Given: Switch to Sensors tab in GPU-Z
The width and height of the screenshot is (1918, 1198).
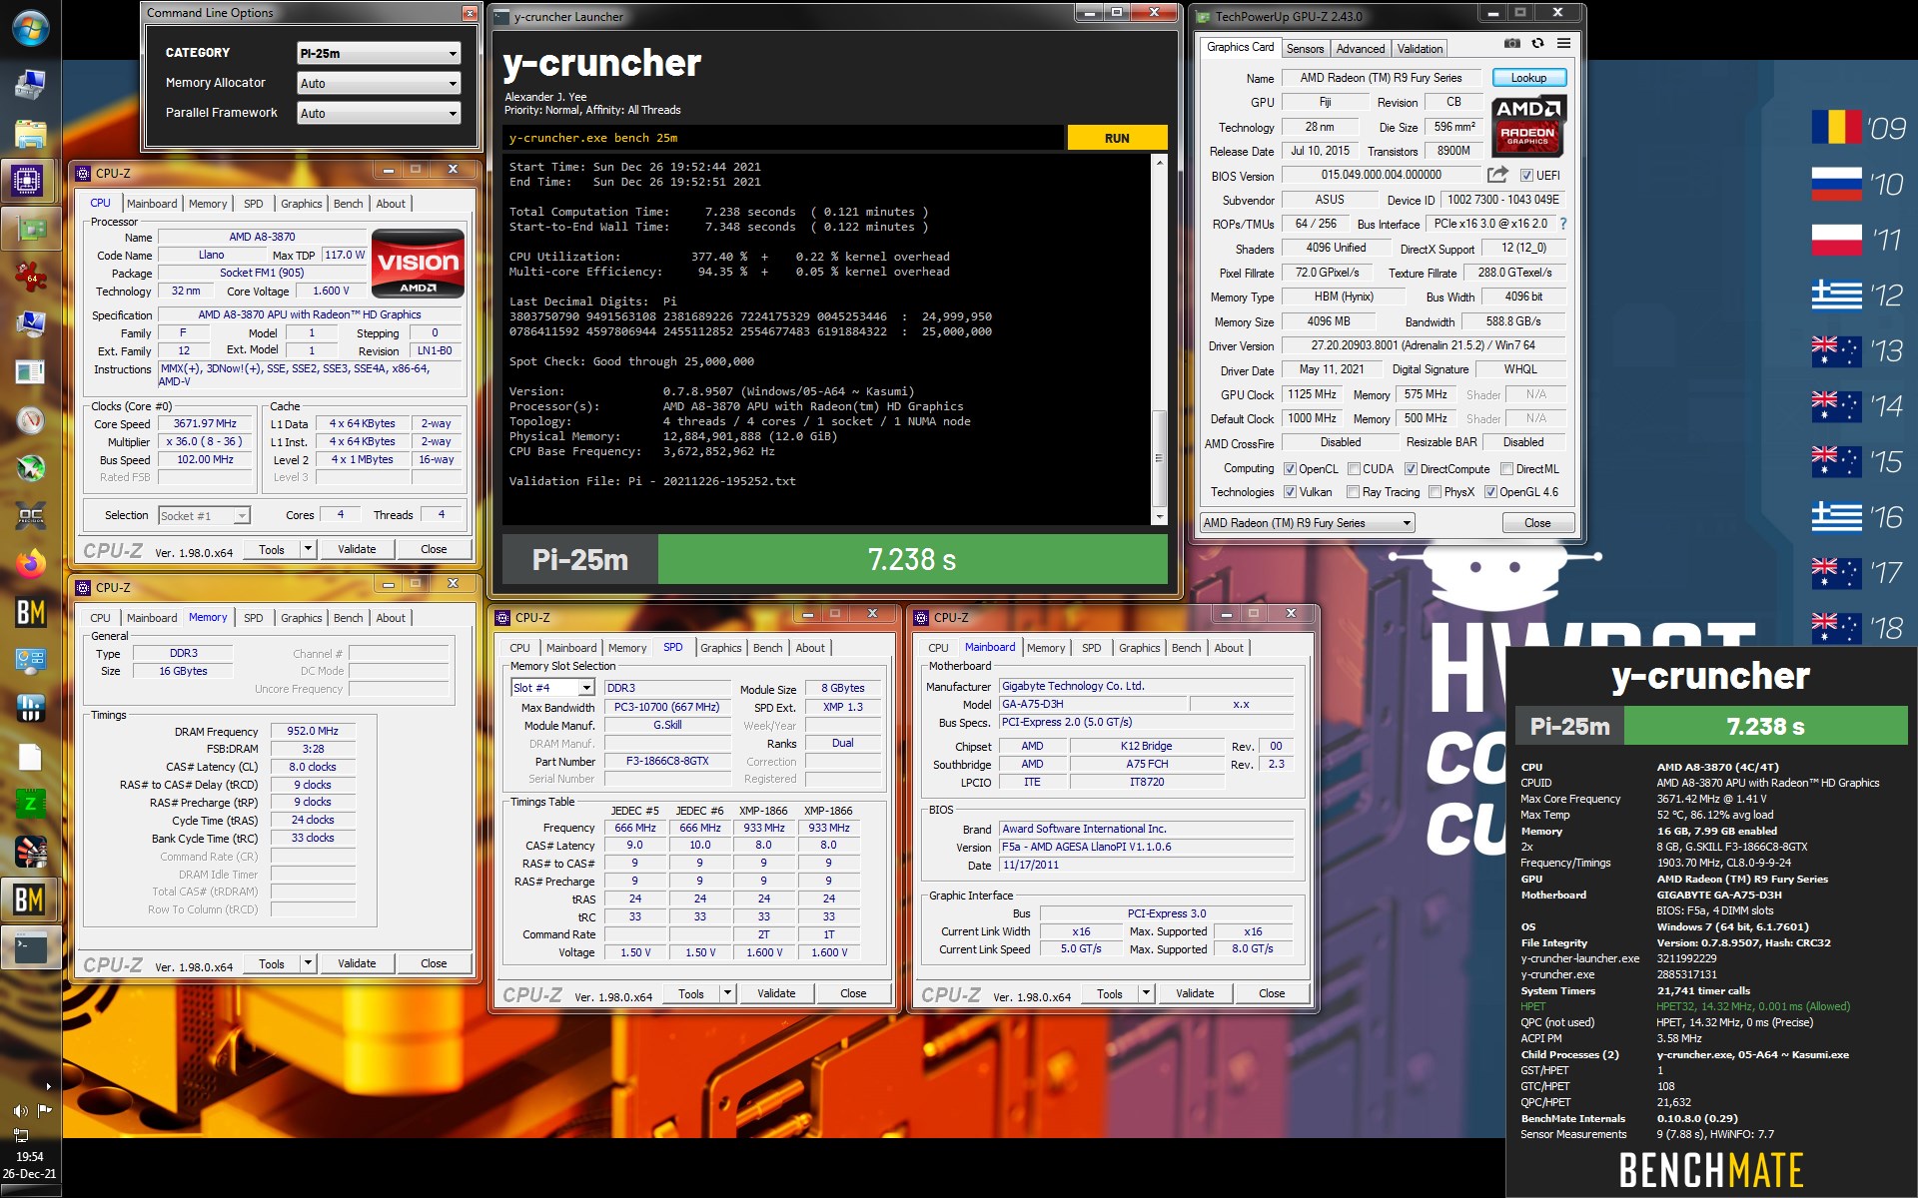Looking at the screenshot, I should click(x=1305, y=49).
